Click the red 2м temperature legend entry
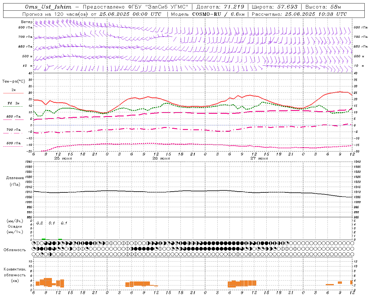This screenshot has width=369, height=295. pos(13,91)
